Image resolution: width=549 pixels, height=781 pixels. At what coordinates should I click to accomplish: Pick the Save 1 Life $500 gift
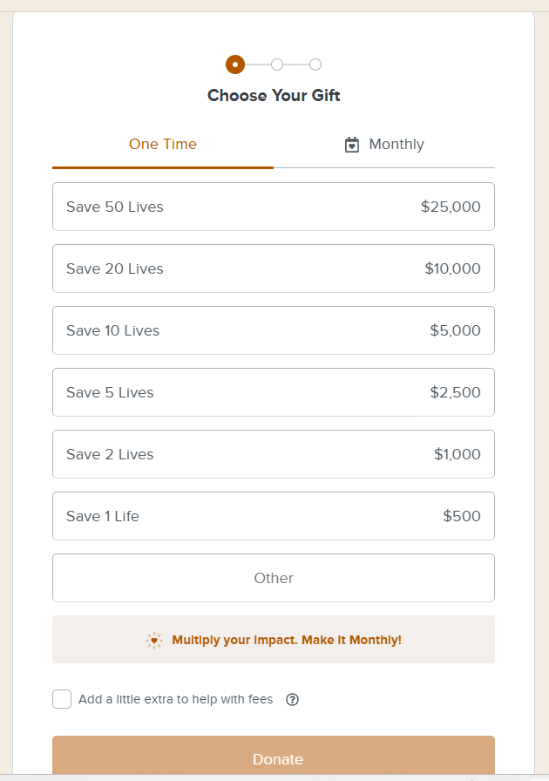[x=274, y=516]
